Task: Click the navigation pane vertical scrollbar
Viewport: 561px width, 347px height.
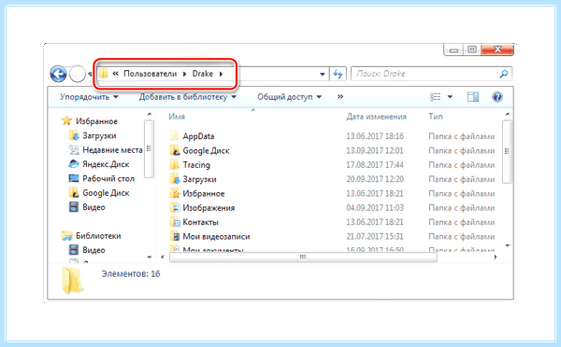Action: pyautogui.click(x=150, y=148)
